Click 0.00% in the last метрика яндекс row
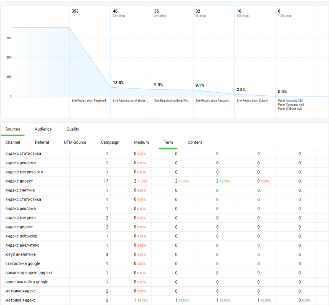 (306, 300)
